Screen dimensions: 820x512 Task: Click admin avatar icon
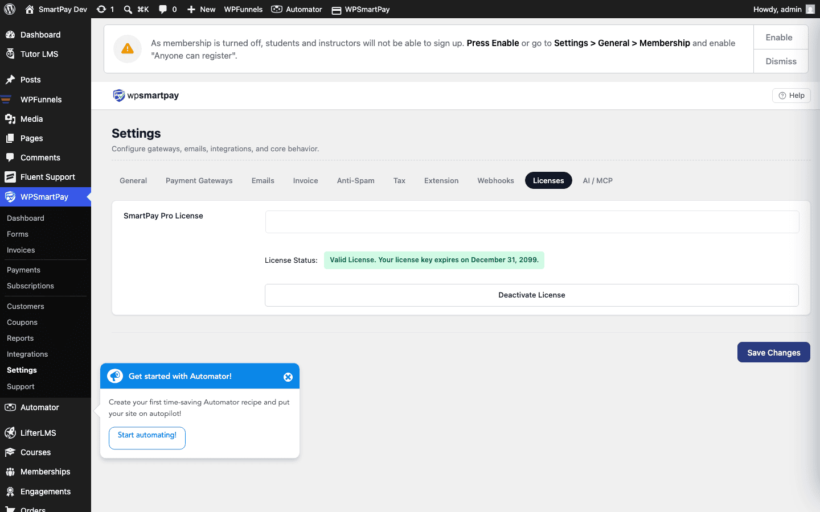coord(810,9)
